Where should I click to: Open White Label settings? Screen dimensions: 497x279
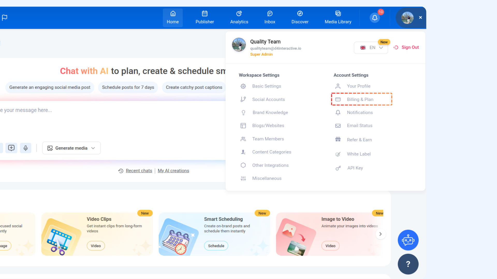coord(359,154)
